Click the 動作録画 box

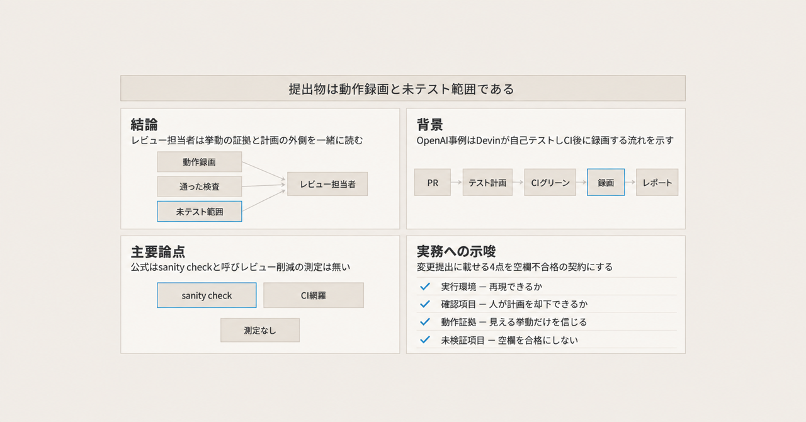click(x=199, y=162)
